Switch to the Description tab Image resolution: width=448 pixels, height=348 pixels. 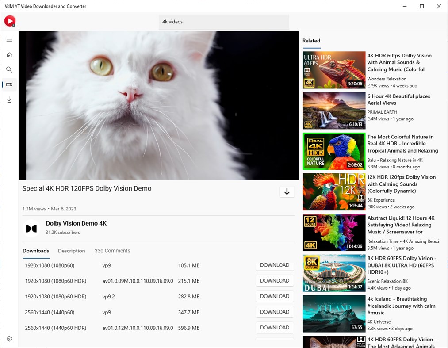(x=71, y=251)
